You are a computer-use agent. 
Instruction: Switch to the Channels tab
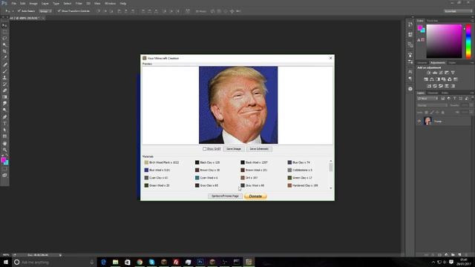pyautogui.click(x=433, y=93)
